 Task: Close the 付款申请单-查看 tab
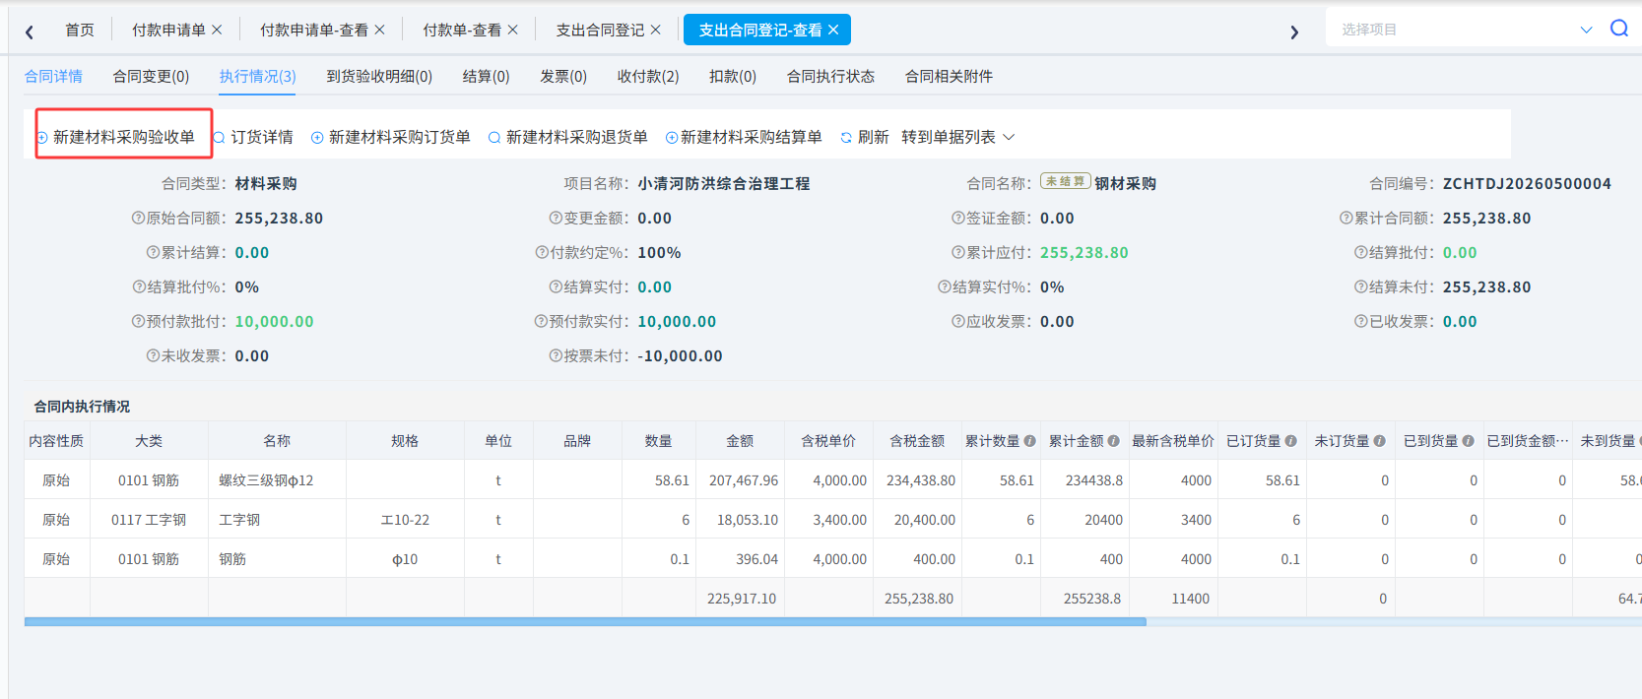click(379, 31)
